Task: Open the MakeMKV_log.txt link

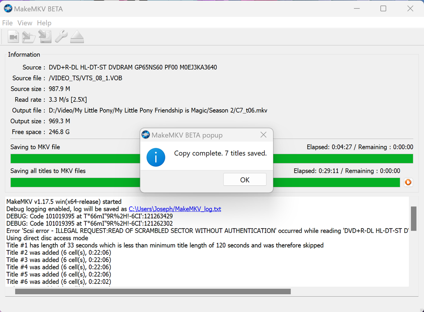Action: (x=175, y=209)
